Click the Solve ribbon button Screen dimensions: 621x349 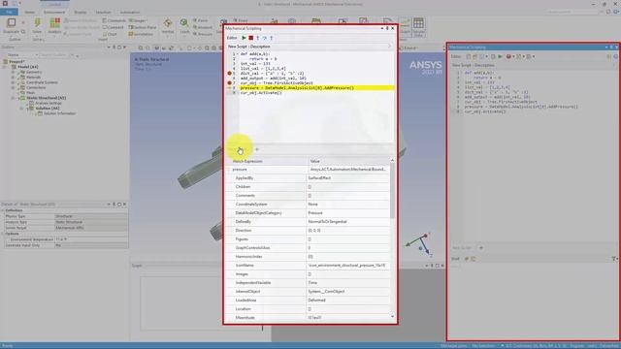coord(37,26)
